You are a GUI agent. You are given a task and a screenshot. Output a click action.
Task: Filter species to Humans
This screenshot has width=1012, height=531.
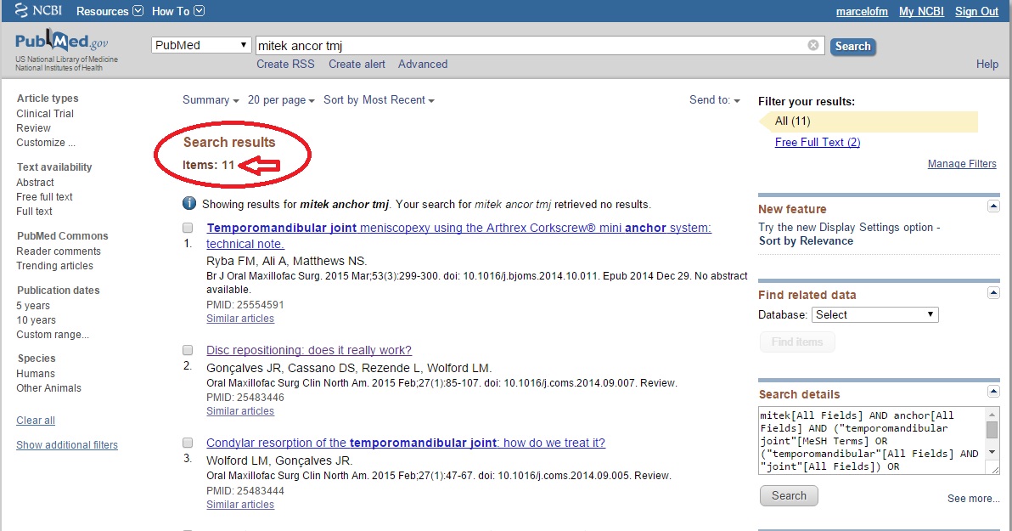[36, 373]
